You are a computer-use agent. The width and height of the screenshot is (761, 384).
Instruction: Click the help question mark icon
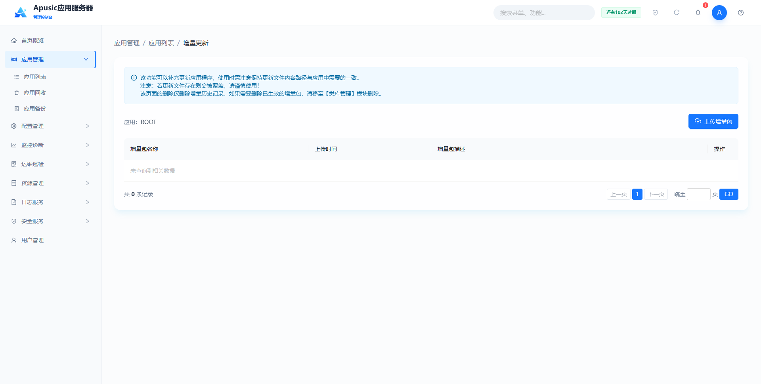(741, 13)
